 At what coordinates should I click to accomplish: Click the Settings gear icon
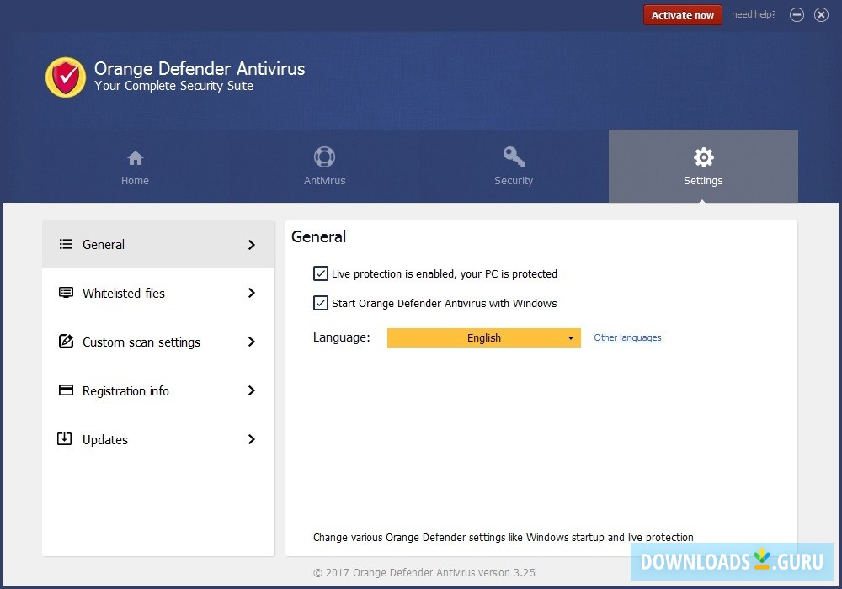coord(703,157)
